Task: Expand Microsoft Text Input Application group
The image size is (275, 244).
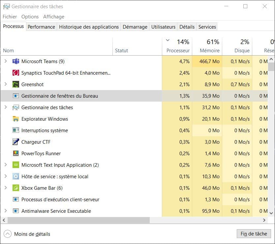Action: point(6,165)
